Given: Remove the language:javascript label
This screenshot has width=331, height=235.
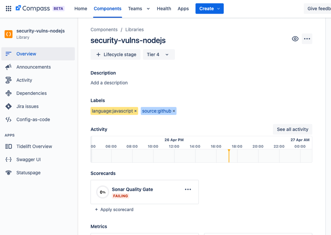Looking at the screenshot, I should pos(136,111).
